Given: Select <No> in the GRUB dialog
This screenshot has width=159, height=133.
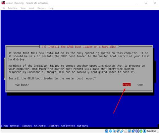Looking at the screenshot, I should click(x=140, y=85).
